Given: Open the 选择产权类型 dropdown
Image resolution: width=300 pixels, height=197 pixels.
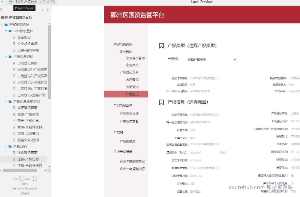Looking at the screenshot, I should [x=211, y=60].
